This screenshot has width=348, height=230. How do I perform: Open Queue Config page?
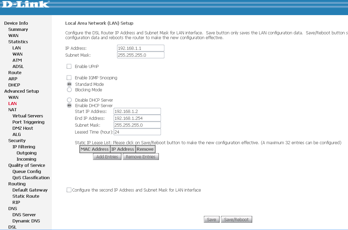coord(27,172)
